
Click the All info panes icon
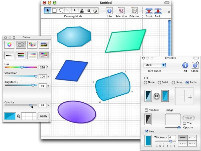coord(185,65)
